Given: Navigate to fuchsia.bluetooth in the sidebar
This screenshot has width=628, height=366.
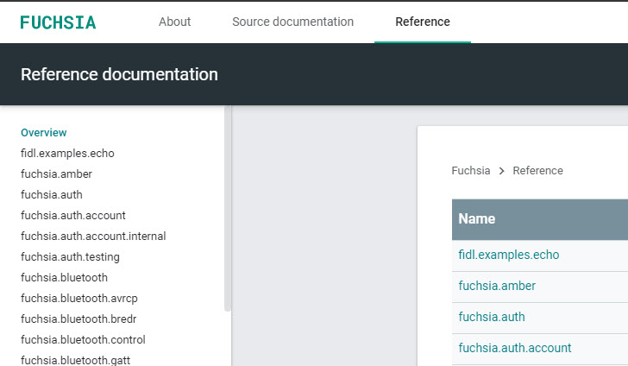Looking at the screenshot, I should tap(64, 278).
